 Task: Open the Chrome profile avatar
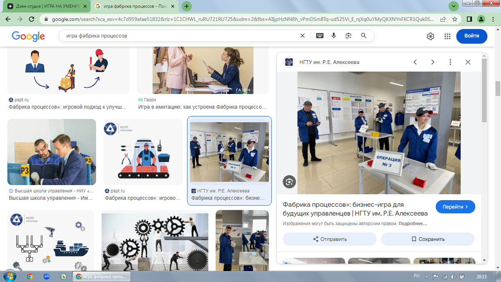[x=481, y=19]
